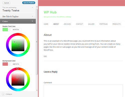This screenshot has width=125, height=97.
Task: Click the background saturation square marker
Action: pyautogui.click(x=17, y=77)
